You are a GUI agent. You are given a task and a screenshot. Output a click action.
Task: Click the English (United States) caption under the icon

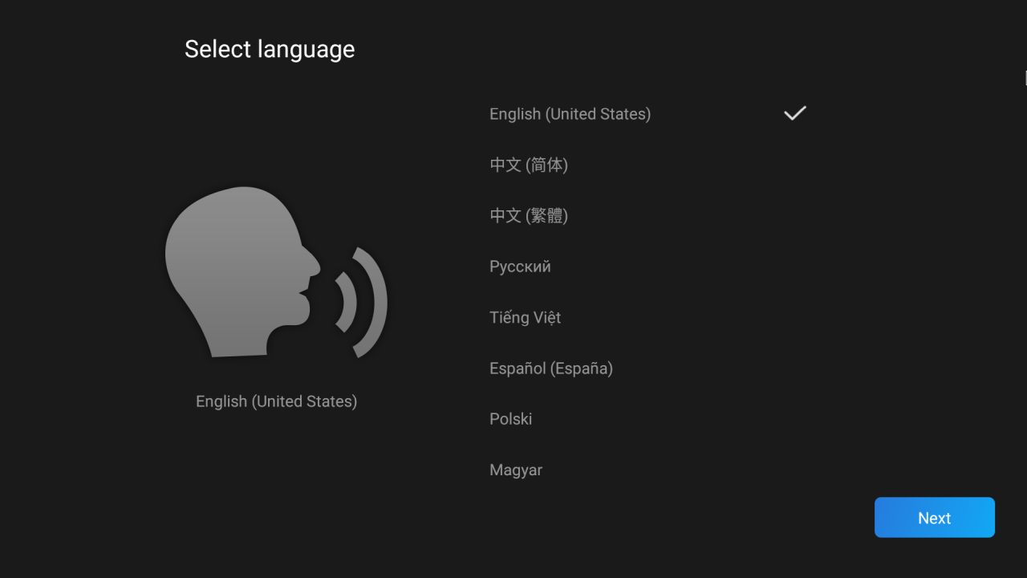pos(276,401)
